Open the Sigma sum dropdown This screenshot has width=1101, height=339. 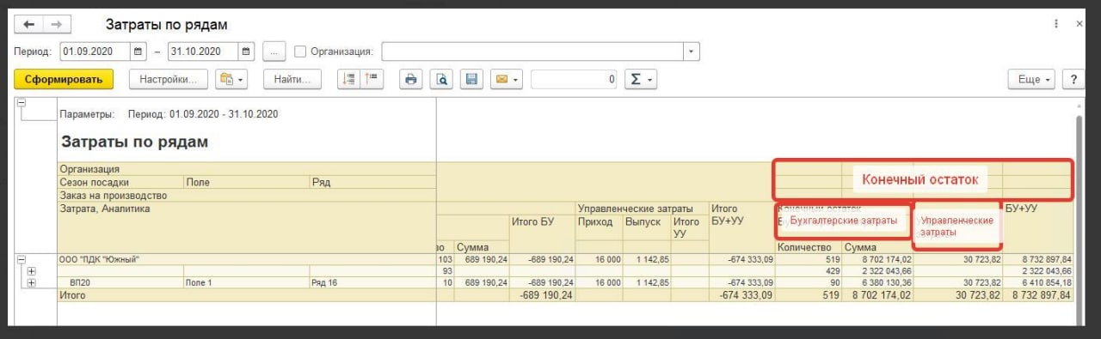pyautogui.click(x=641, y=79)
